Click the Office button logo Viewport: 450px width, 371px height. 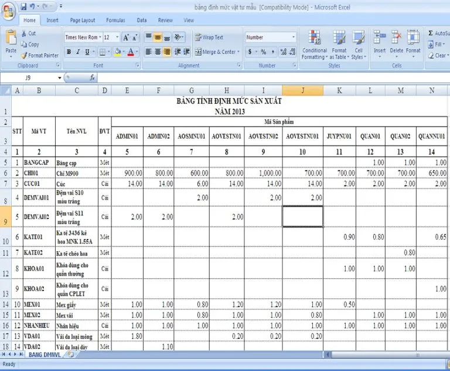pyautogui.click(x=9, y=11)
